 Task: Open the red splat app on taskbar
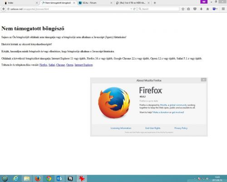[82, 178]
